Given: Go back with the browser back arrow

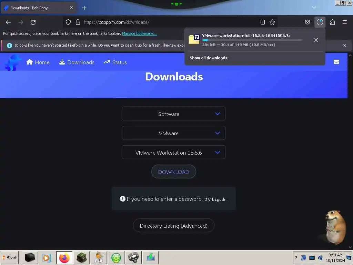Looking at the screenshot, I should click(8, 22).
